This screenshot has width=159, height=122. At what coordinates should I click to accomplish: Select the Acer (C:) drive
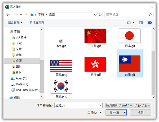pos(19,78)
